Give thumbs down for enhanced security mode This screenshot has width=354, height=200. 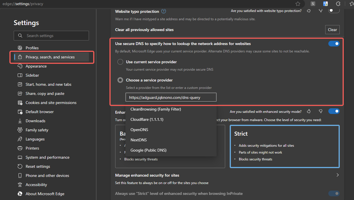click(321, 111)
